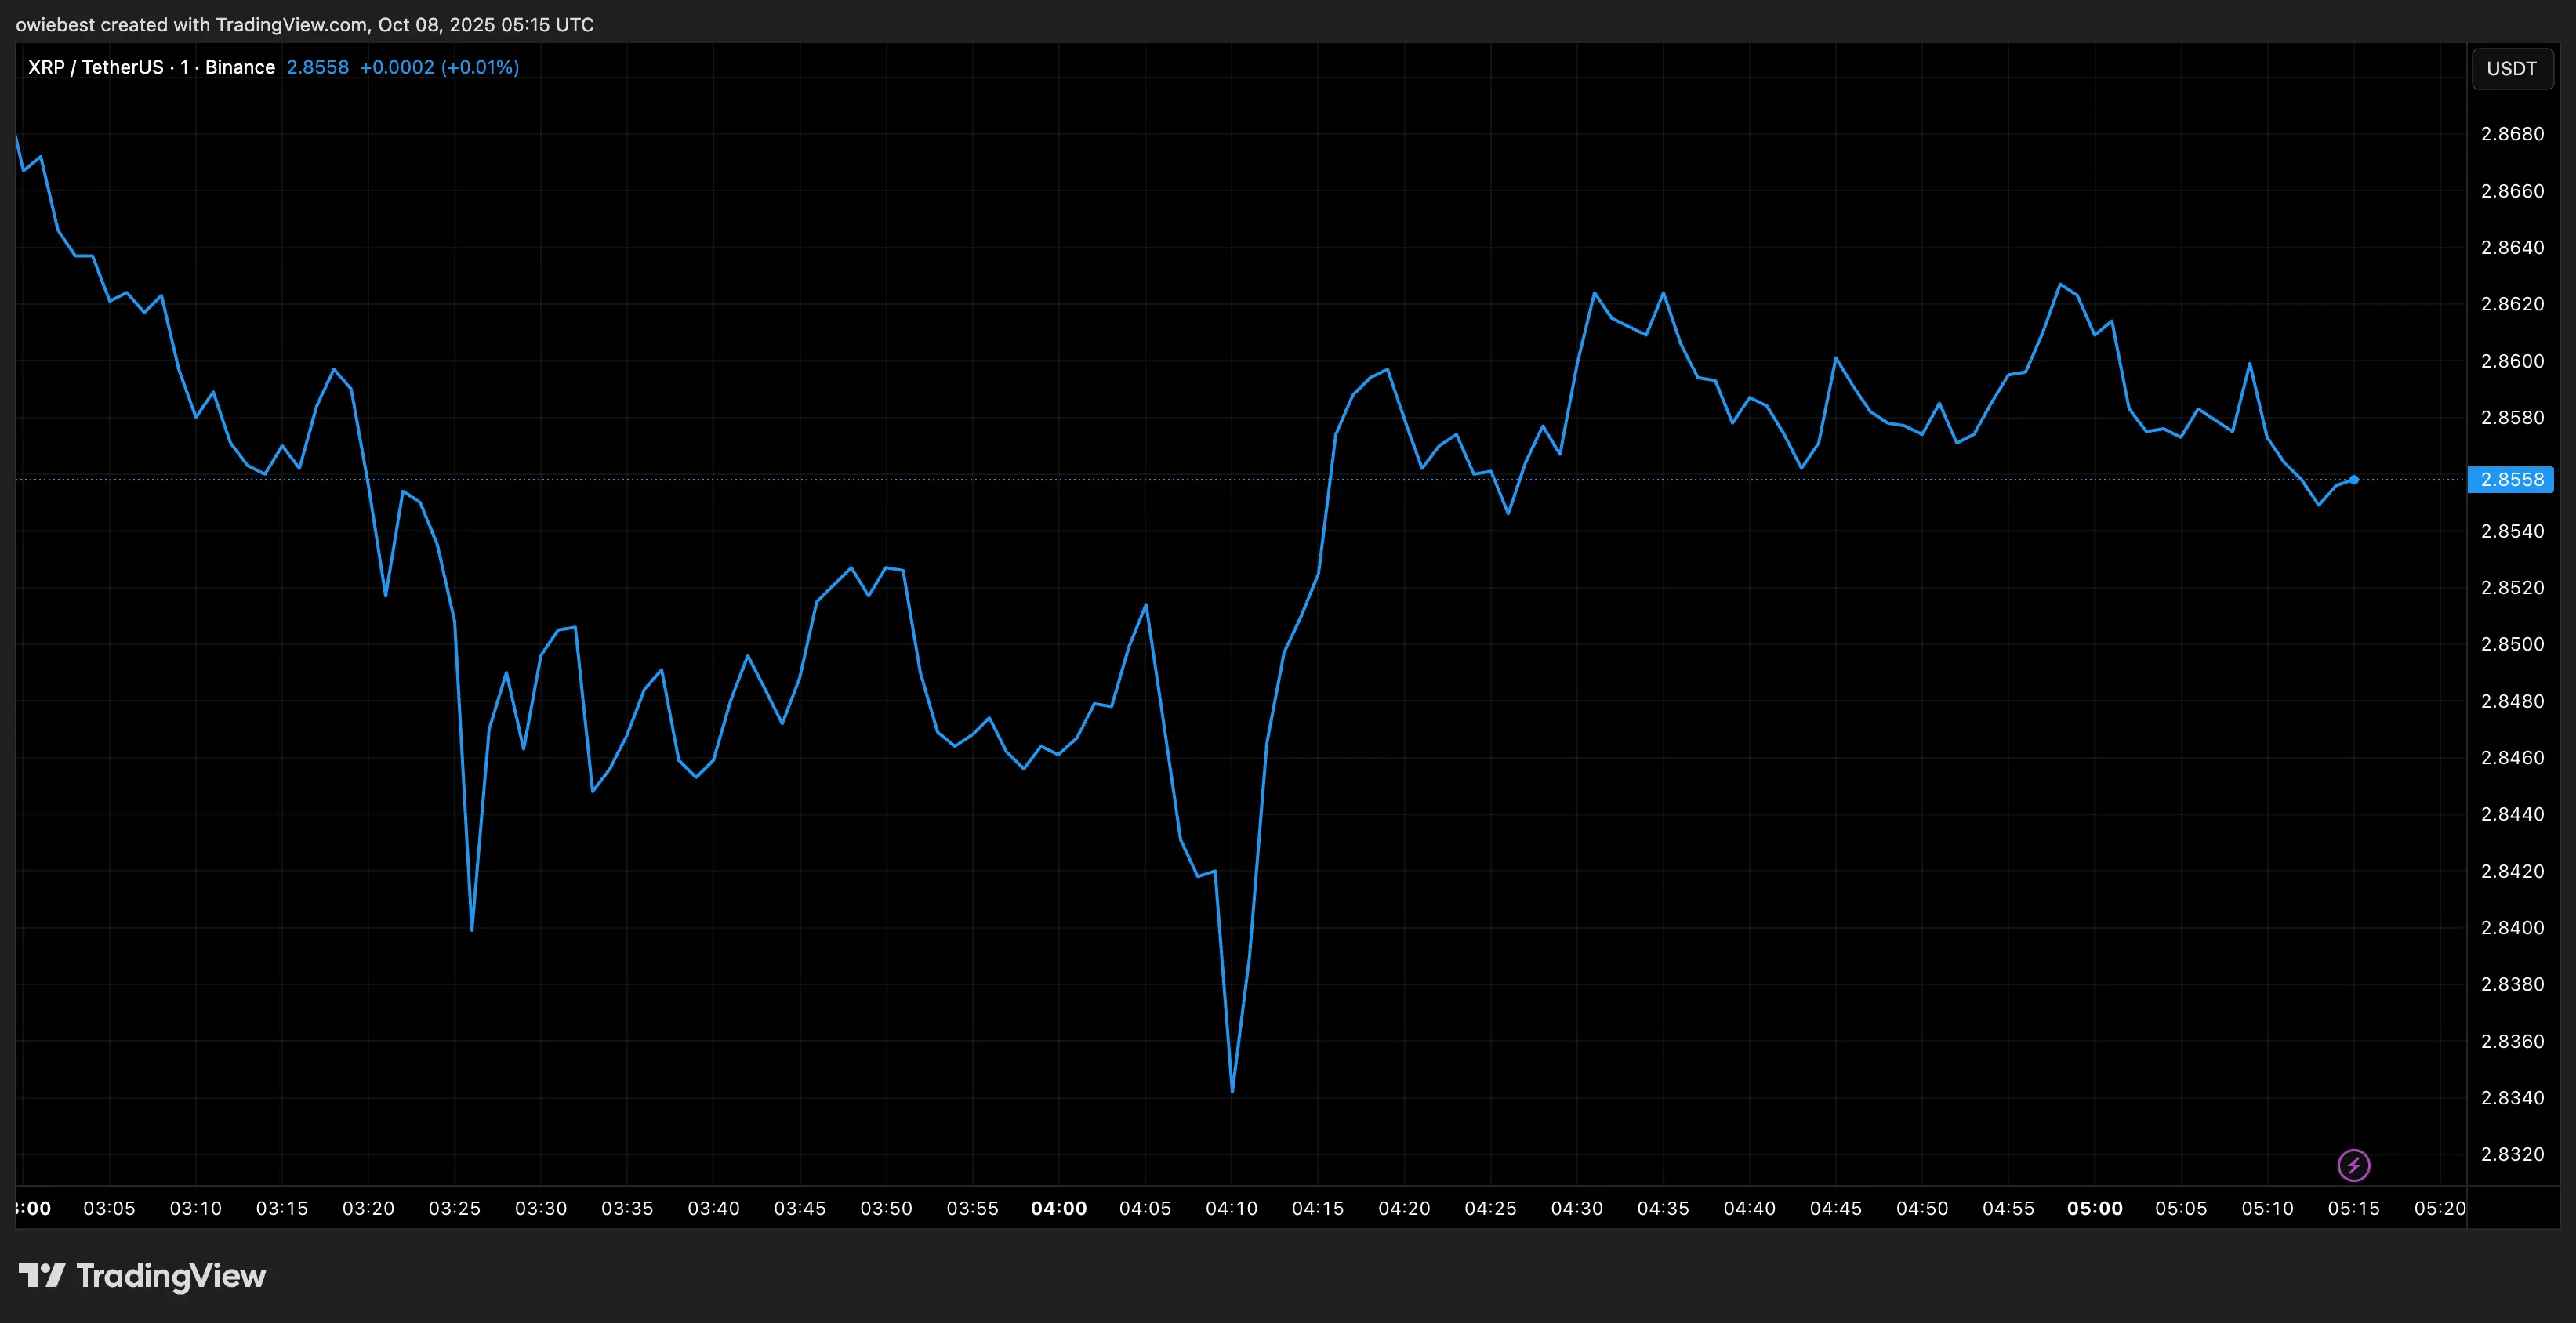This screenshot has width=2576, height=1323.
Task: Click the +0.0002 (+0.01%) change value
Action: pos(439,67)
